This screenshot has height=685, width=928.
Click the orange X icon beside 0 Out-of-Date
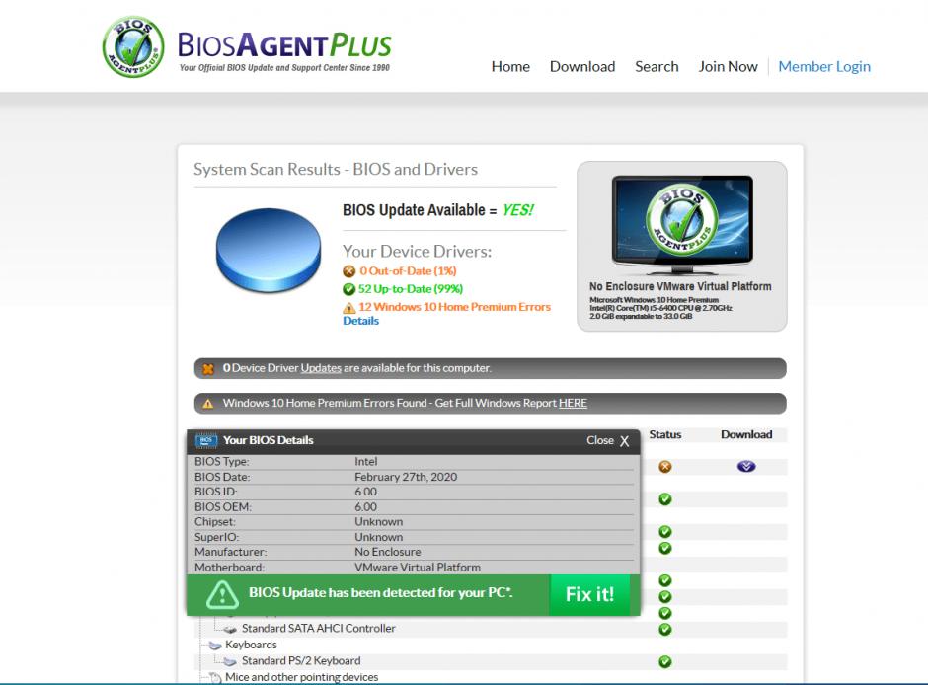coord(349,271)
